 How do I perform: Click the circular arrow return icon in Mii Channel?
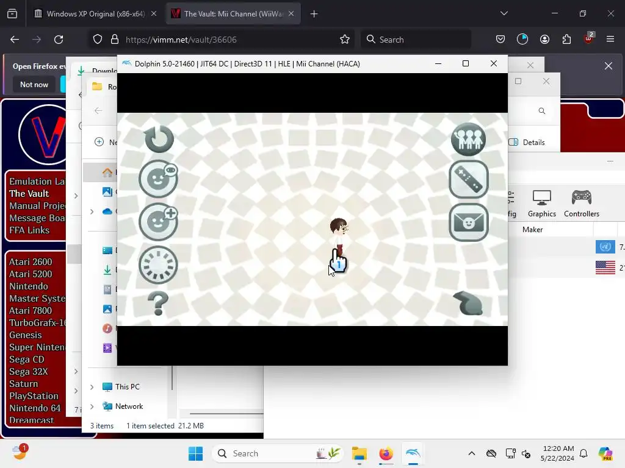tap(159, 140)
